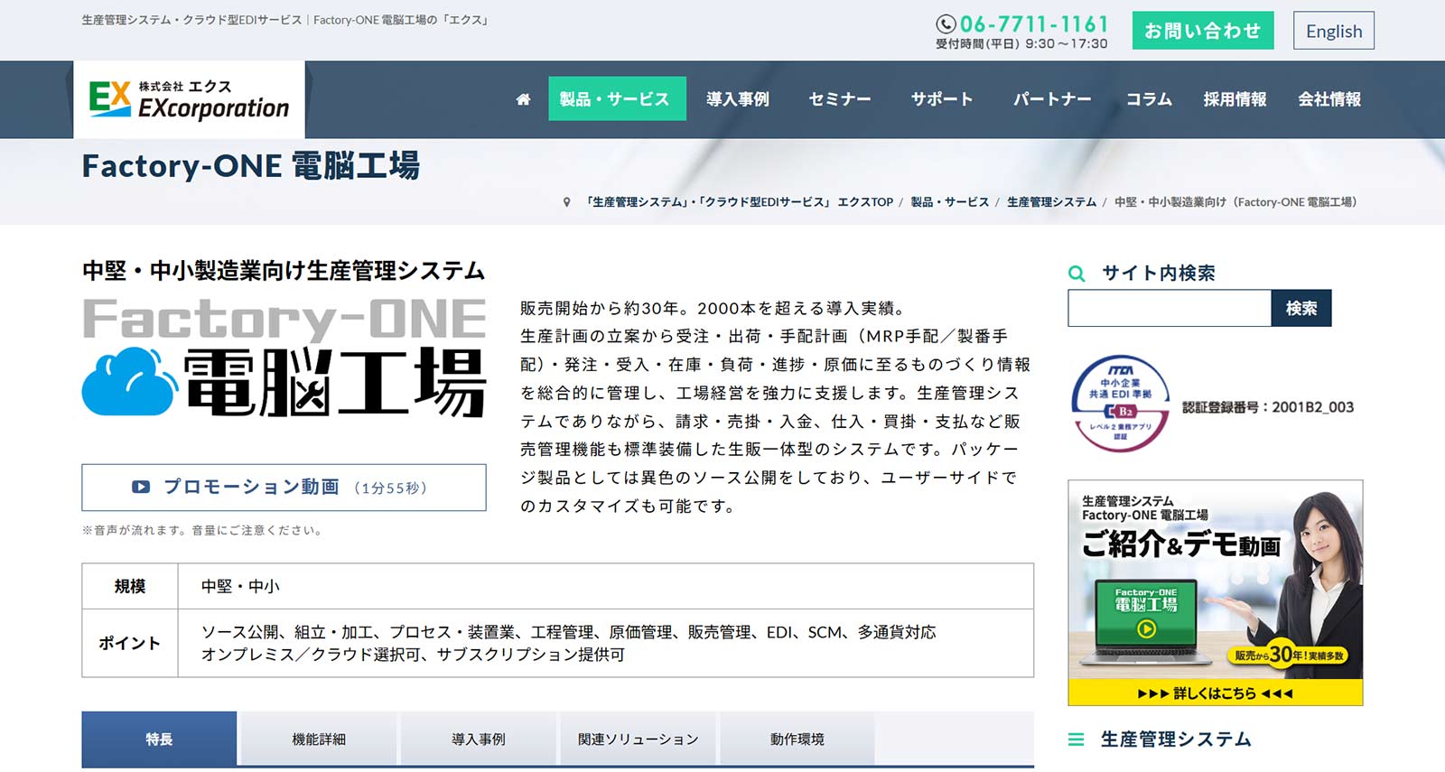
Task: Open the ご紹介&デモ動画 banner
Action: (x=1215, y=592)
